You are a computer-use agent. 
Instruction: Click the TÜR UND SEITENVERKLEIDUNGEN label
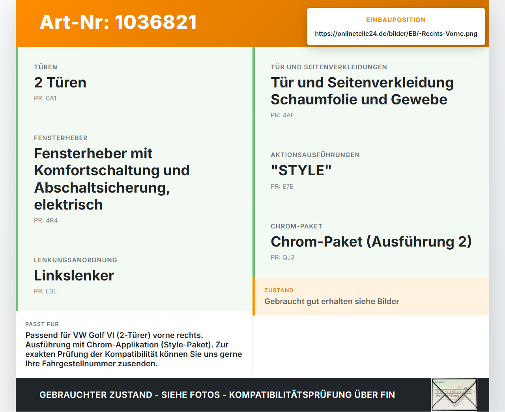[x=329, y=67]
